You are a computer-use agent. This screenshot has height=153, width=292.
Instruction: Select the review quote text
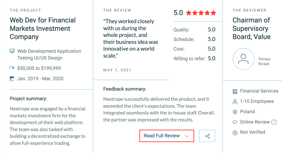point(131,39)
